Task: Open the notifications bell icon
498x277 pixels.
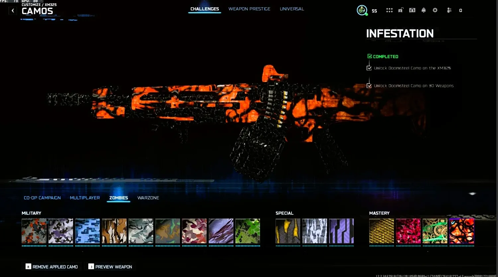Action: point(424,10)
